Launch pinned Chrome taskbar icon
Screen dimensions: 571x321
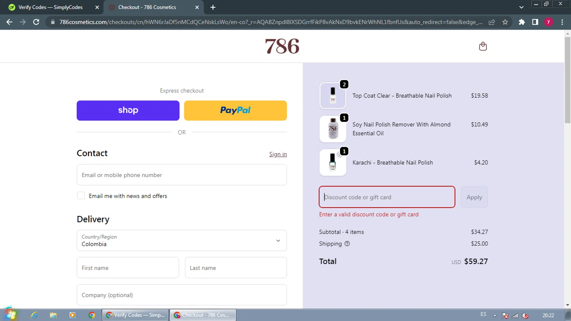[x=92, y=315]
